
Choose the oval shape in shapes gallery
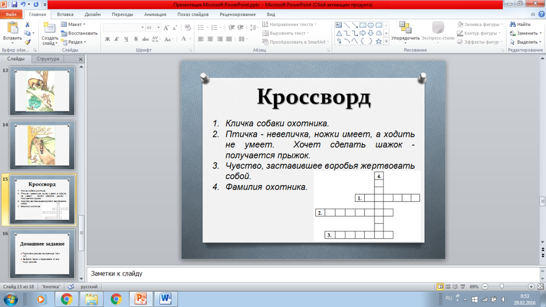371,25
